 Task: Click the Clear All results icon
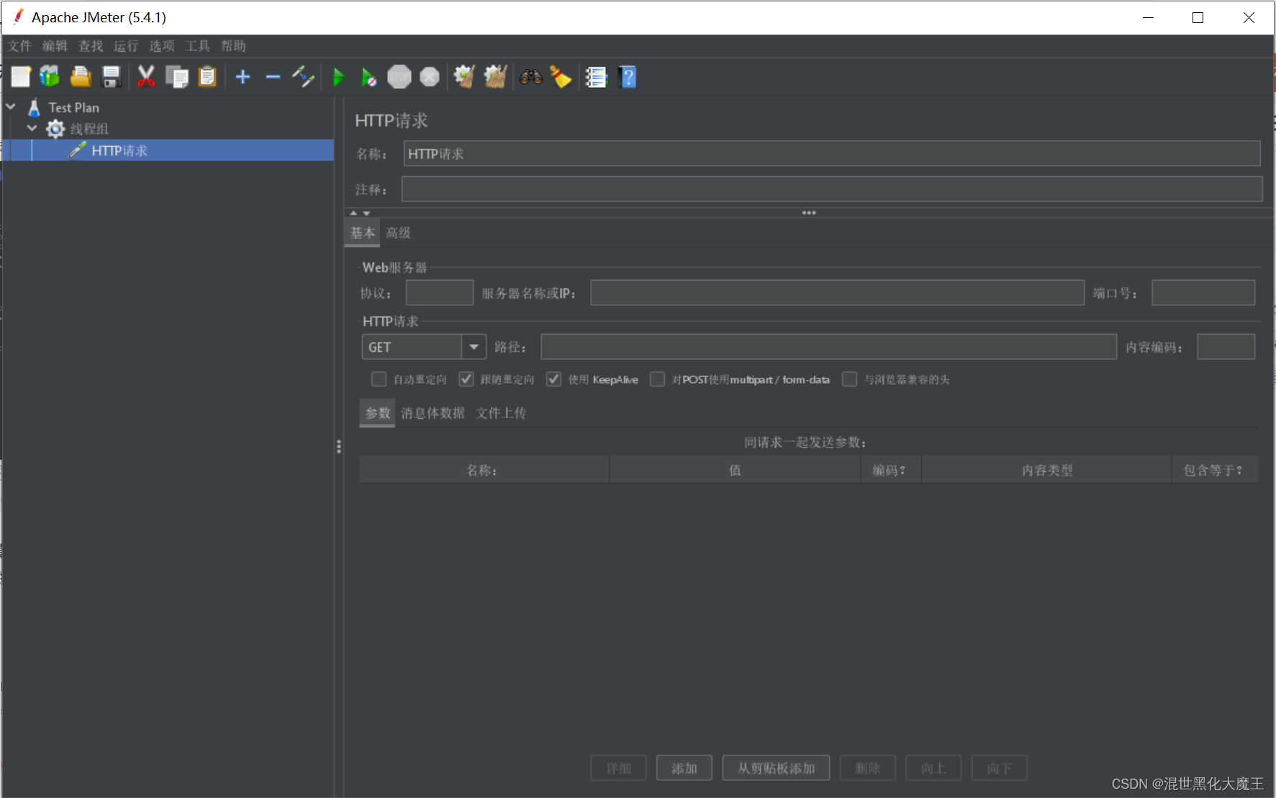click(x=495, y=76)
